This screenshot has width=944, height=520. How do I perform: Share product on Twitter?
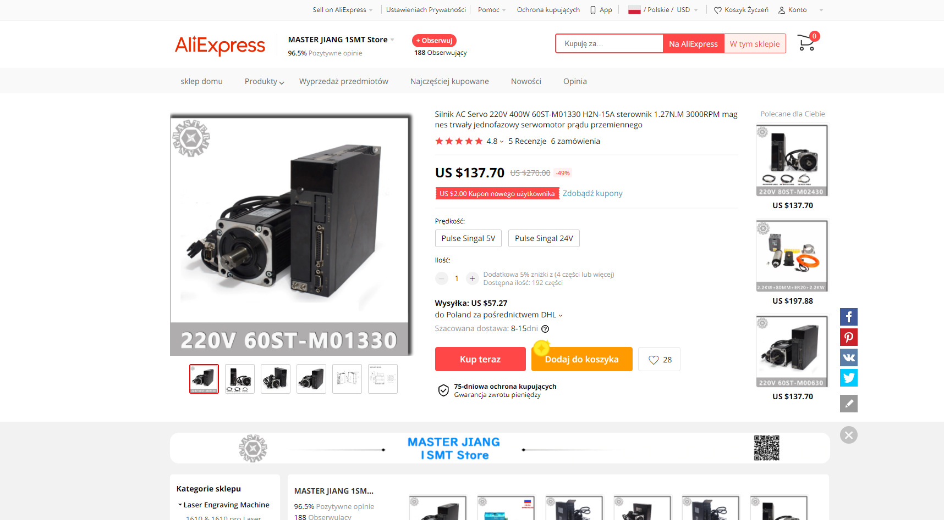(849, 378)
